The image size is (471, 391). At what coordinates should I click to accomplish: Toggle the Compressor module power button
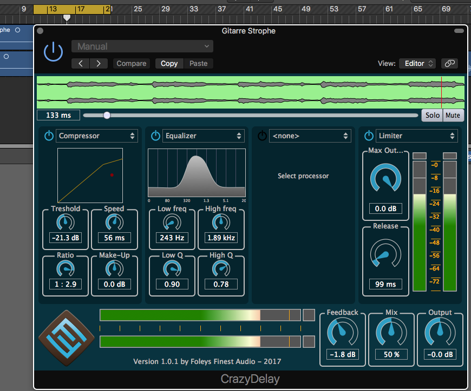tap(49, 136)
